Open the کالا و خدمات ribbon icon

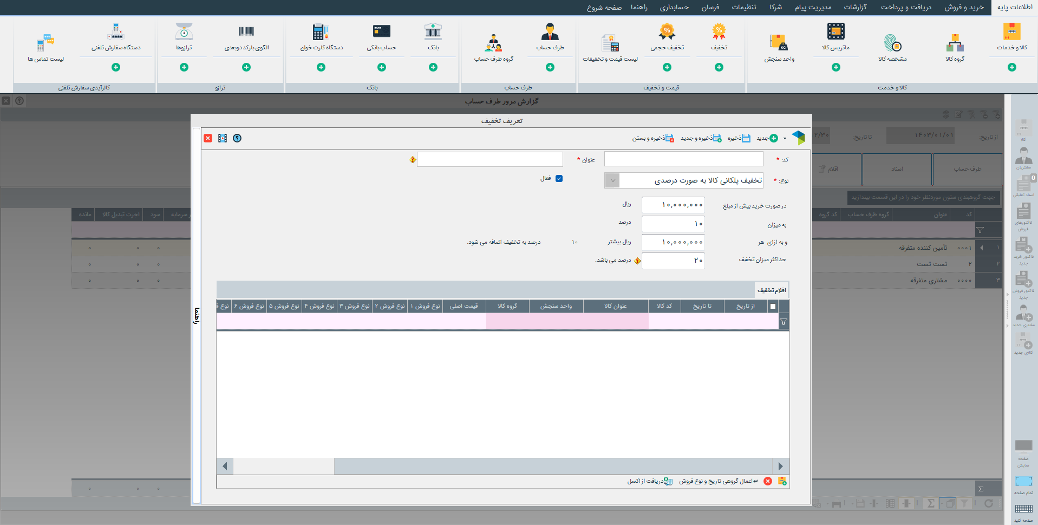click(1011, 32)
